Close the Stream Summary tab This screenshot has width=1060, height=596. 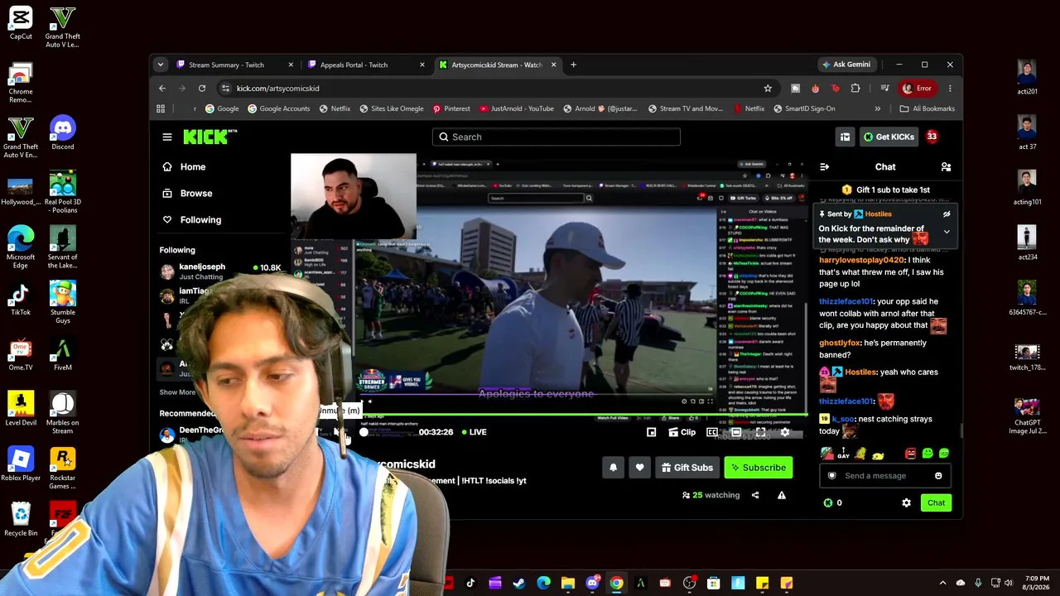pyautogui.click(x=291, y=65)
